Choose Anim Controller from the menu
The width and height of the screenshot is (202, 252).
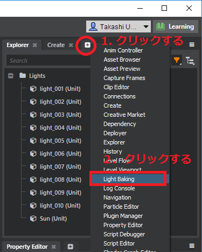pos(123,50)
